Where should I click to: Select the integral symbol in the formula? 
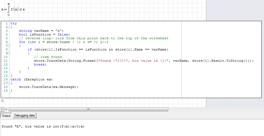click(9, 9)
